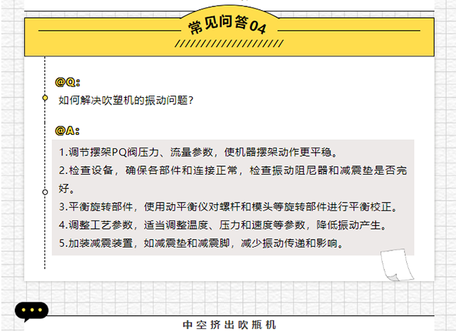Select the yellow dot marker beside the question
This screenshot has width=456, height=331.
(46, 97)
